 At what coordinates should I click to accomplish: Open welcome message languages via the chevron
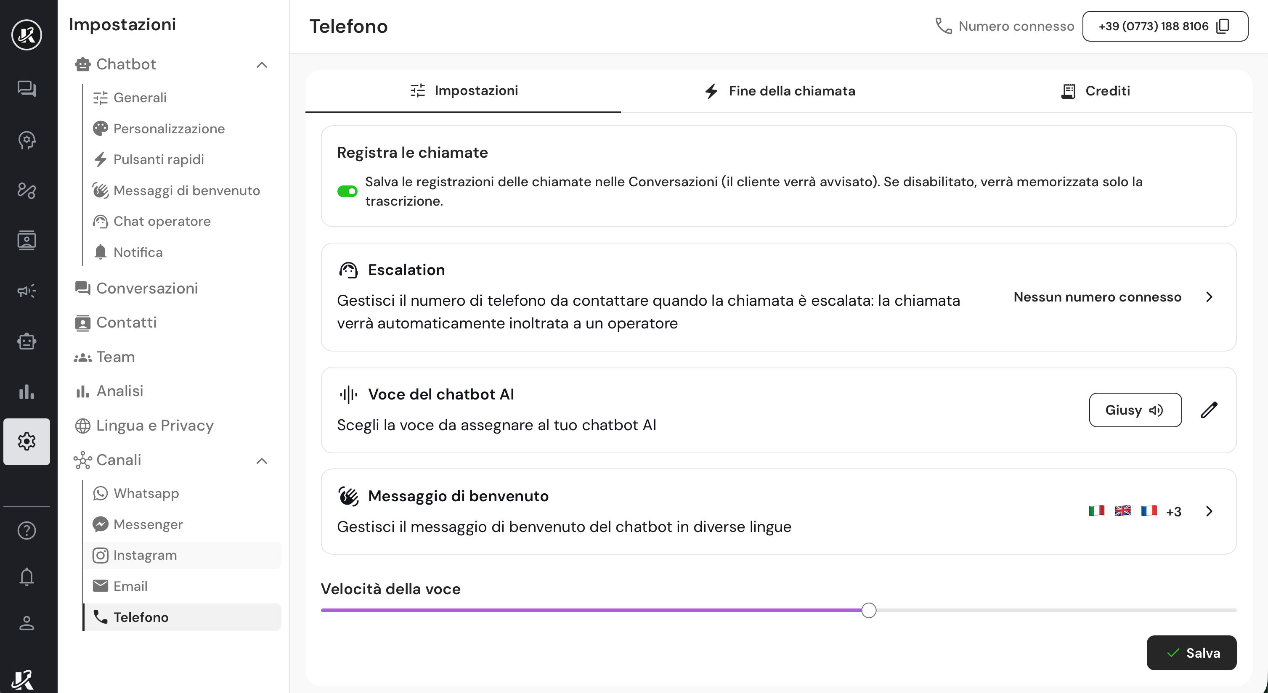point(1210,511)
